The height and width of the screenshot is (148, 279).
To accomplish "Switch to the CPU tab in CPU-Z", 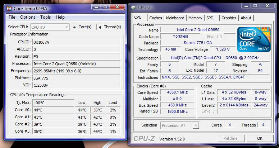I will (x=138, y=17).
